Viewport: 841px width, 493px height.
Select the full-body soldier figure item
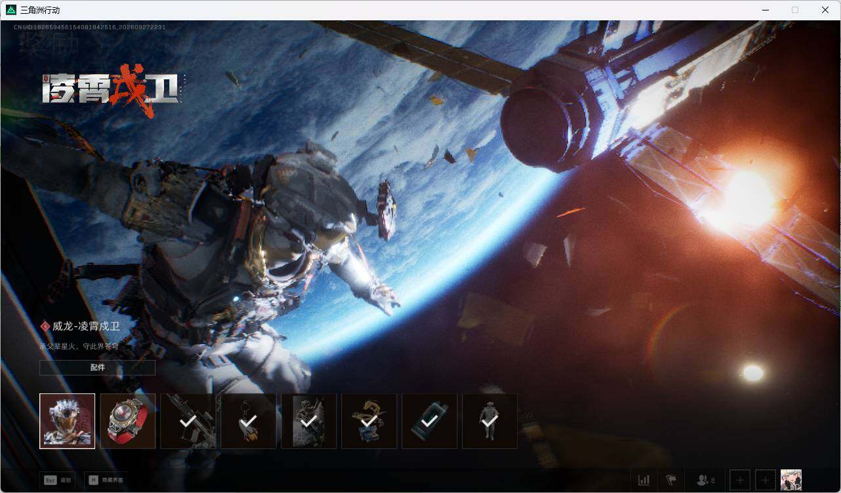coord(490,421)
